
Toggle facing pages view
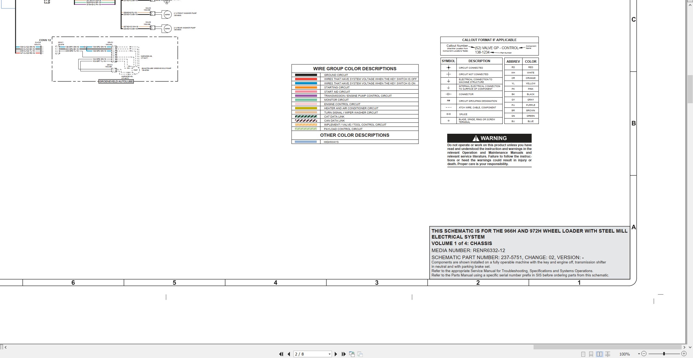click(x=599, y=354)
